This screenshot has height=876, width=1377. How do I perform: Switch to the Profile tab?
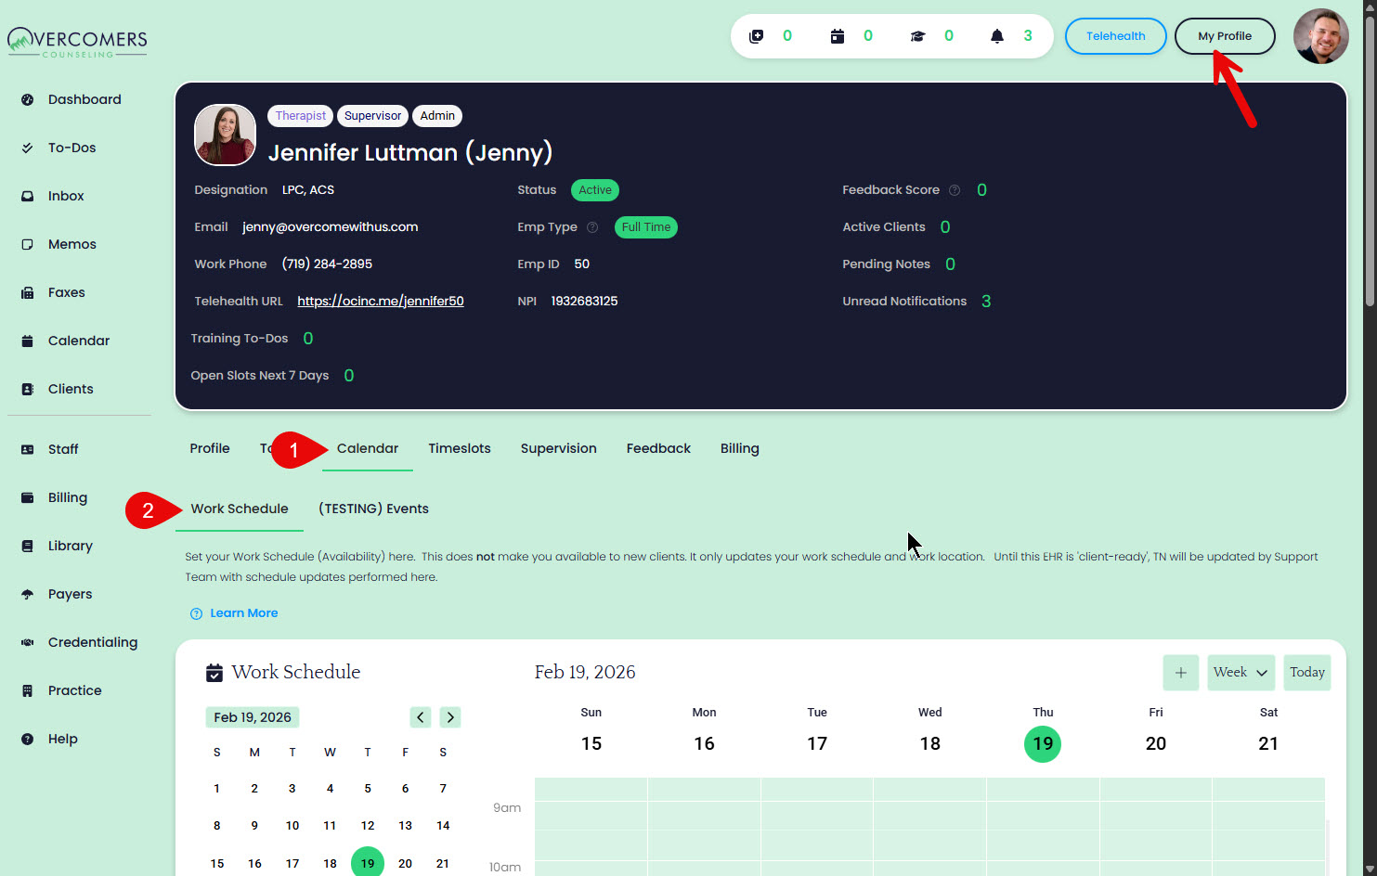(x=210, y=448)
